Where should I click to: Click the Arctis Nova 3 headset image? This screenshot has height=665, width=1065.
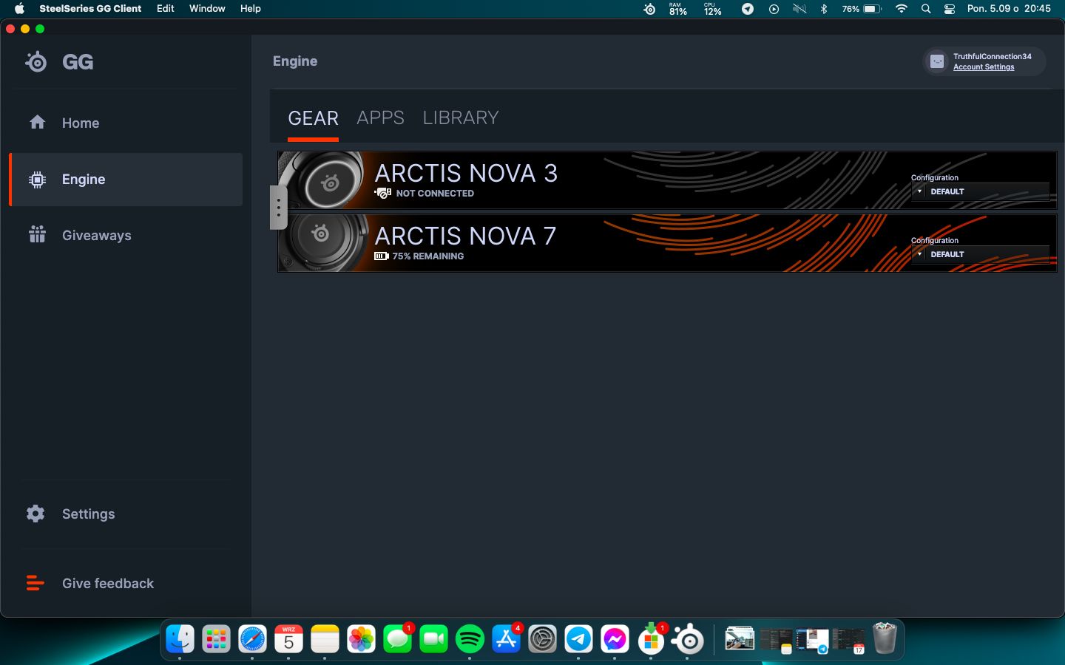[x=322, y=180]
